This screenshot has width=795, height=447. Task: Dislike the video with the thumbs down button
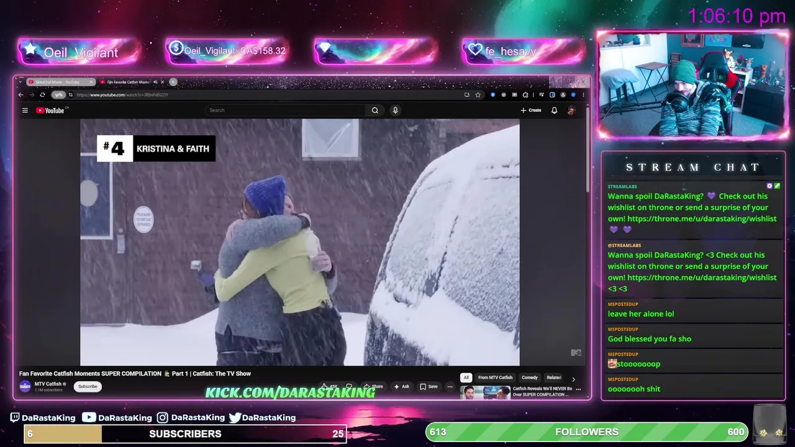(x=349, y=386)
